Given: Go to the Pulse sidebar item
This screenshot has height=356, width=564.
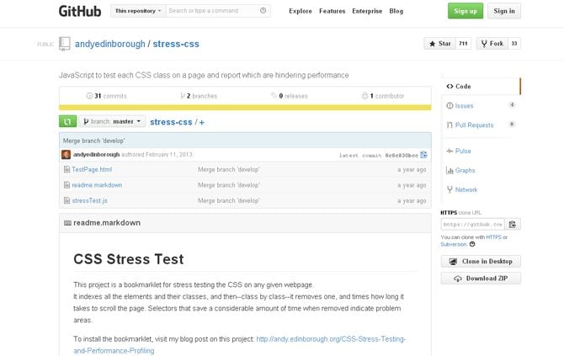Looking at the screenshot, I should click(x=463, y=151).
